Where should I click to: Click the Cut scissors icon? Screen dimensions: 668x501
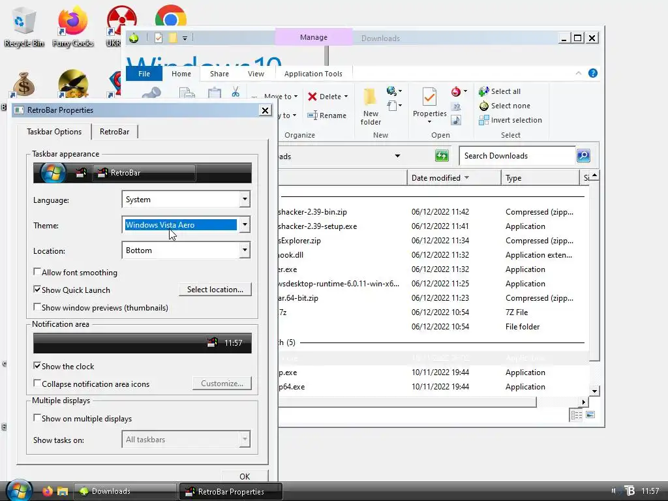(x=235, y=91)
